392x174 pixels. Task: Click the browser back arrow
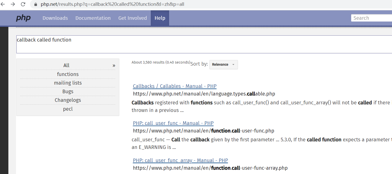coord(3,4)
